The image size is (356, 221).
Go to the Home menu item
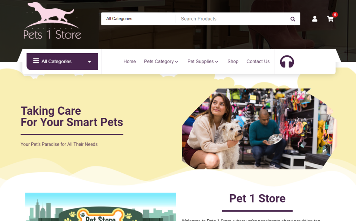click(130, 62)
